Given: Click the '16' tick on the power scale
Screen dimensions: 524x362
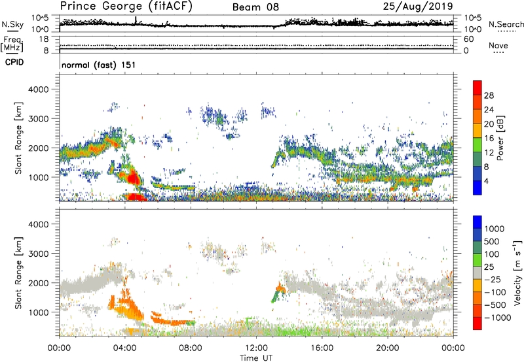Looking at the screenshot, I should [489, 139].
